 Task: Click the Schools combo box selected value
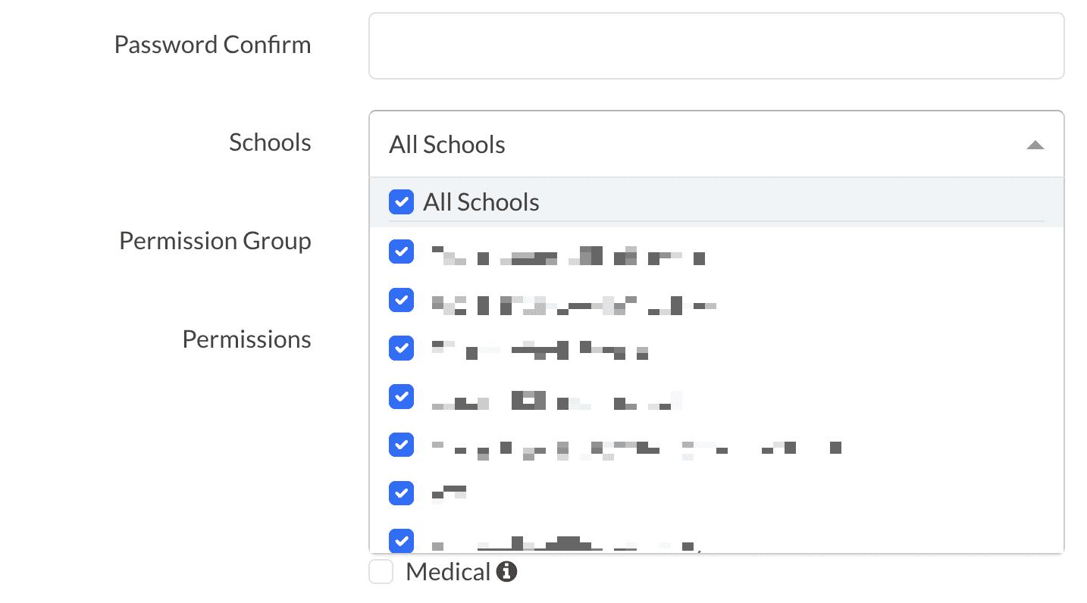pos(447,145)
